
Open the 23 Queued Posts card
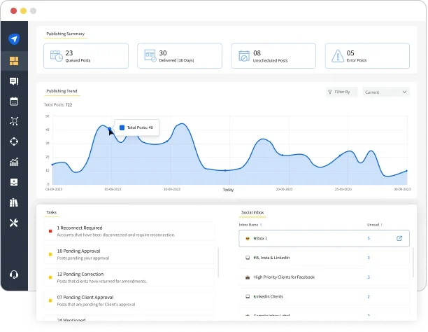[86, 56]
